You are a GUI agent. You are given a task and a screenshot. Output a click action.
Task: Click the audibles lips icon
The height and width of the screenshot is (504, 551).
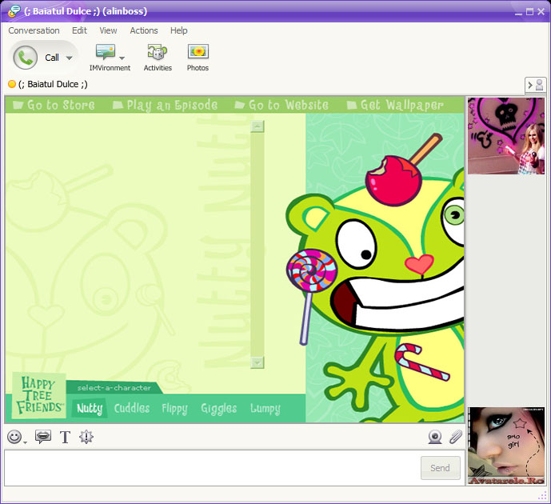(43, 437)
